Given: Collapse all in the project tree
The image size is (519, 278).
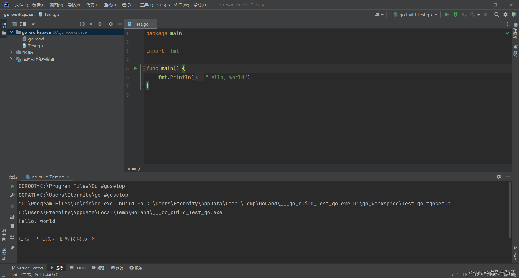Looking at the screenshot, I should tap(100, 24).
